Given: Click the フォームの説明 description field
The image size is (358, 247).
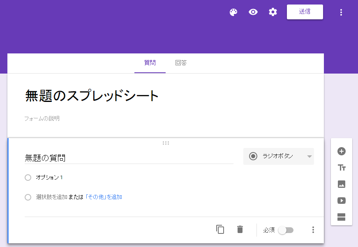Looking at the screenshot, I should coord(42,118).
